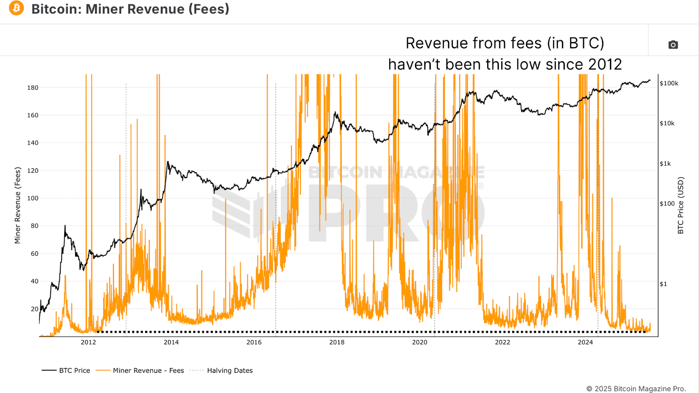Click the 2020 x-axis year label
The height and width of the screenshot is (393, 699).
click(x=419, y=342)
